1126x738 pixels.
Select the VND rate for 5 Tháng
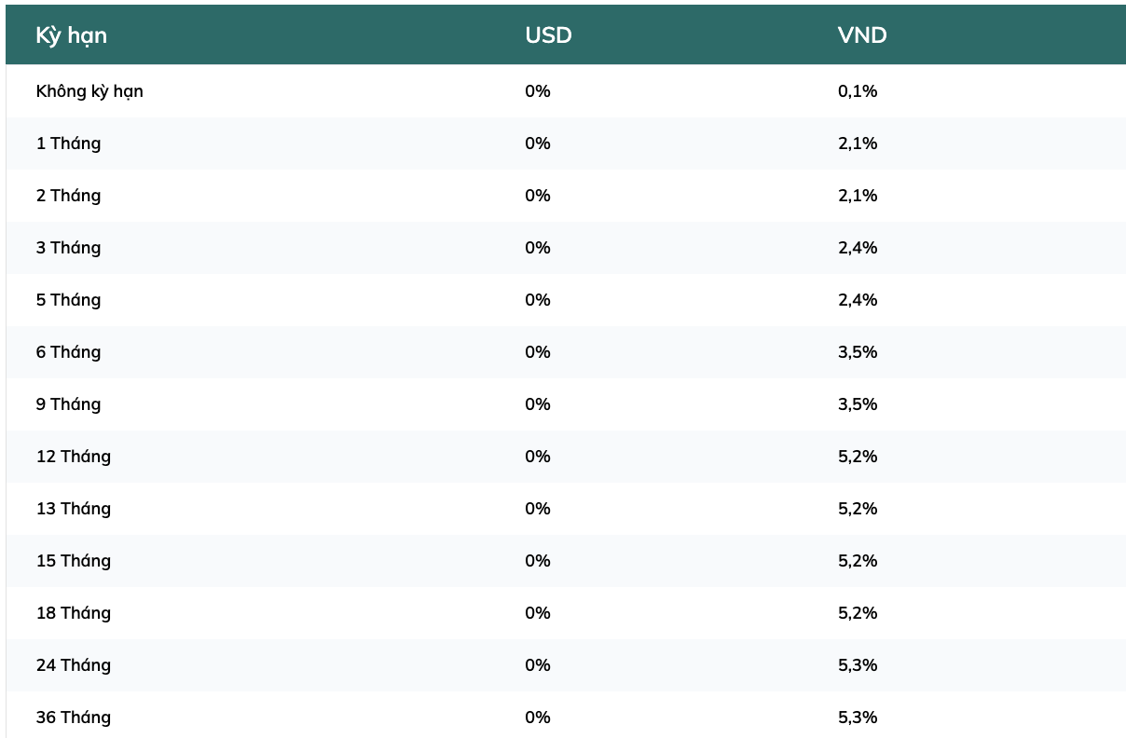coord(858,300)
